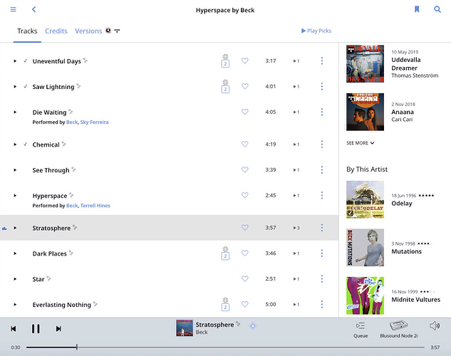Image resolution: width=451 pixels, height=356 pixels.
Task: Switch to the Versions tab
Action: (x=88, y=31)
